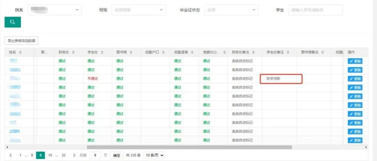Change the 10条/页 page size selector
The height and width of the screenshot is (161, 377).
point(154,155)
